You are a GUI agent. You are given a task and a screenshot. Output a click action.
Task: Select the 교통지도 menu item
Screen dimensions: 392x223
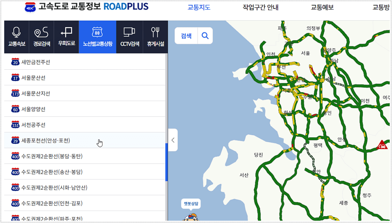(199, 7)
